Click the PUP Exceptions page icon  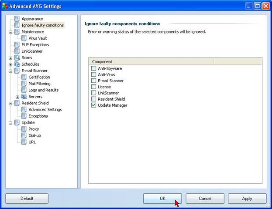click(x=17, y=45)
